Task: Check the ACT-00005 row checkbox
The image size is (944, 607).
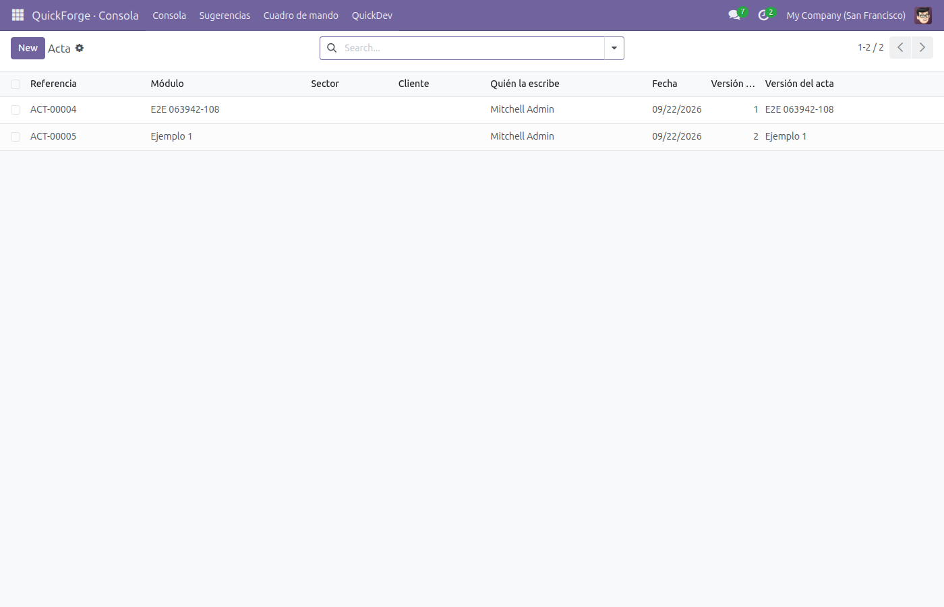Action: 16,137
